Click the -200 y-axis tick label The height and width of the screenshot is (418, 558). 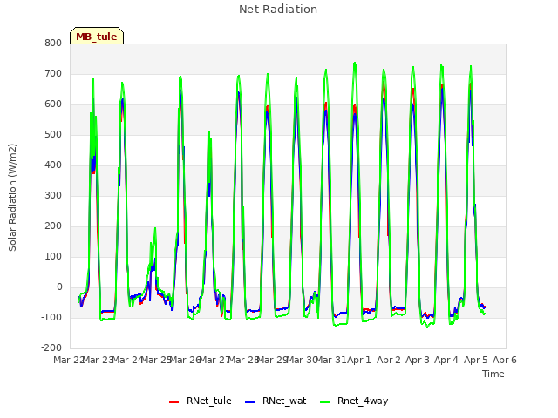click(x=51, y=348)
